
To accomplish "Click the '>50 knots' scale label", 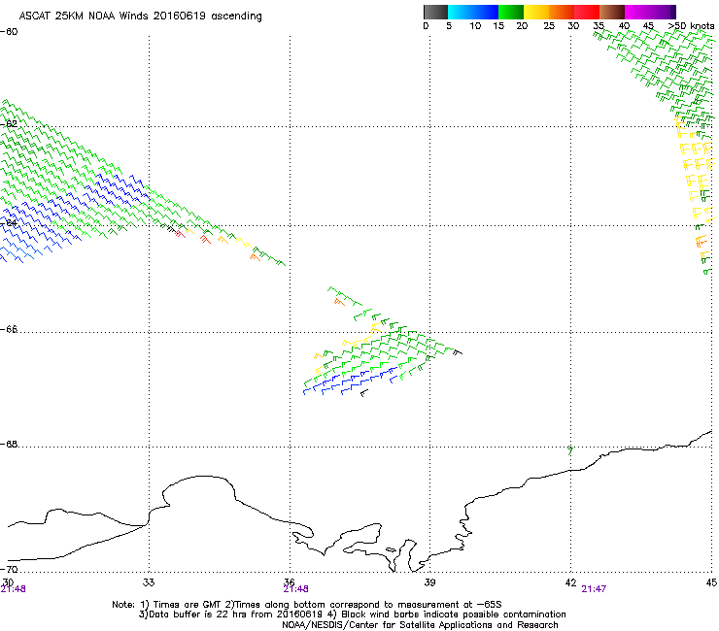I will pos(691,26).
